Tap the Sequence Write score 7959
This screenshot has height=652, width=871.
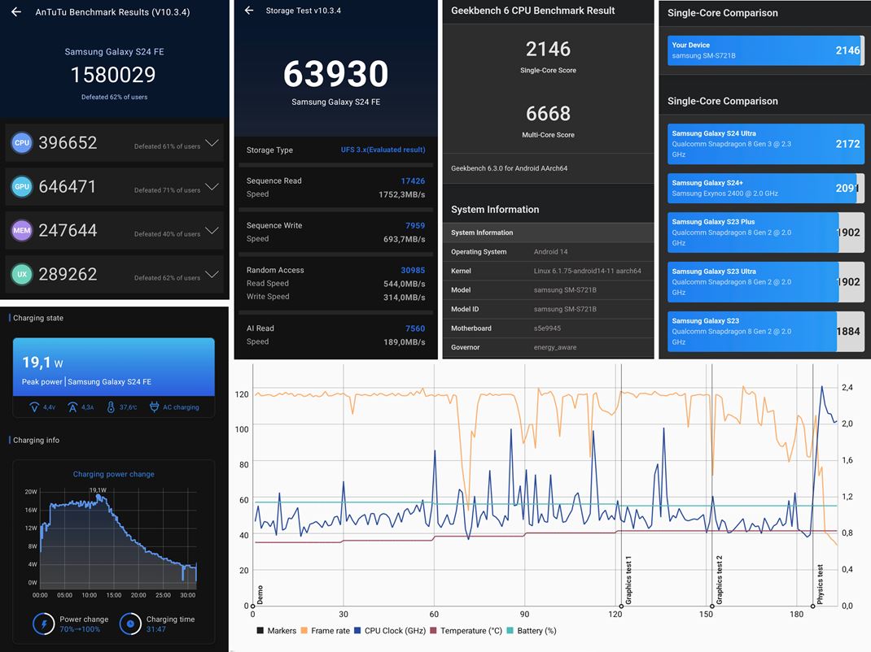pyautogui.click(x=415, y=225)
